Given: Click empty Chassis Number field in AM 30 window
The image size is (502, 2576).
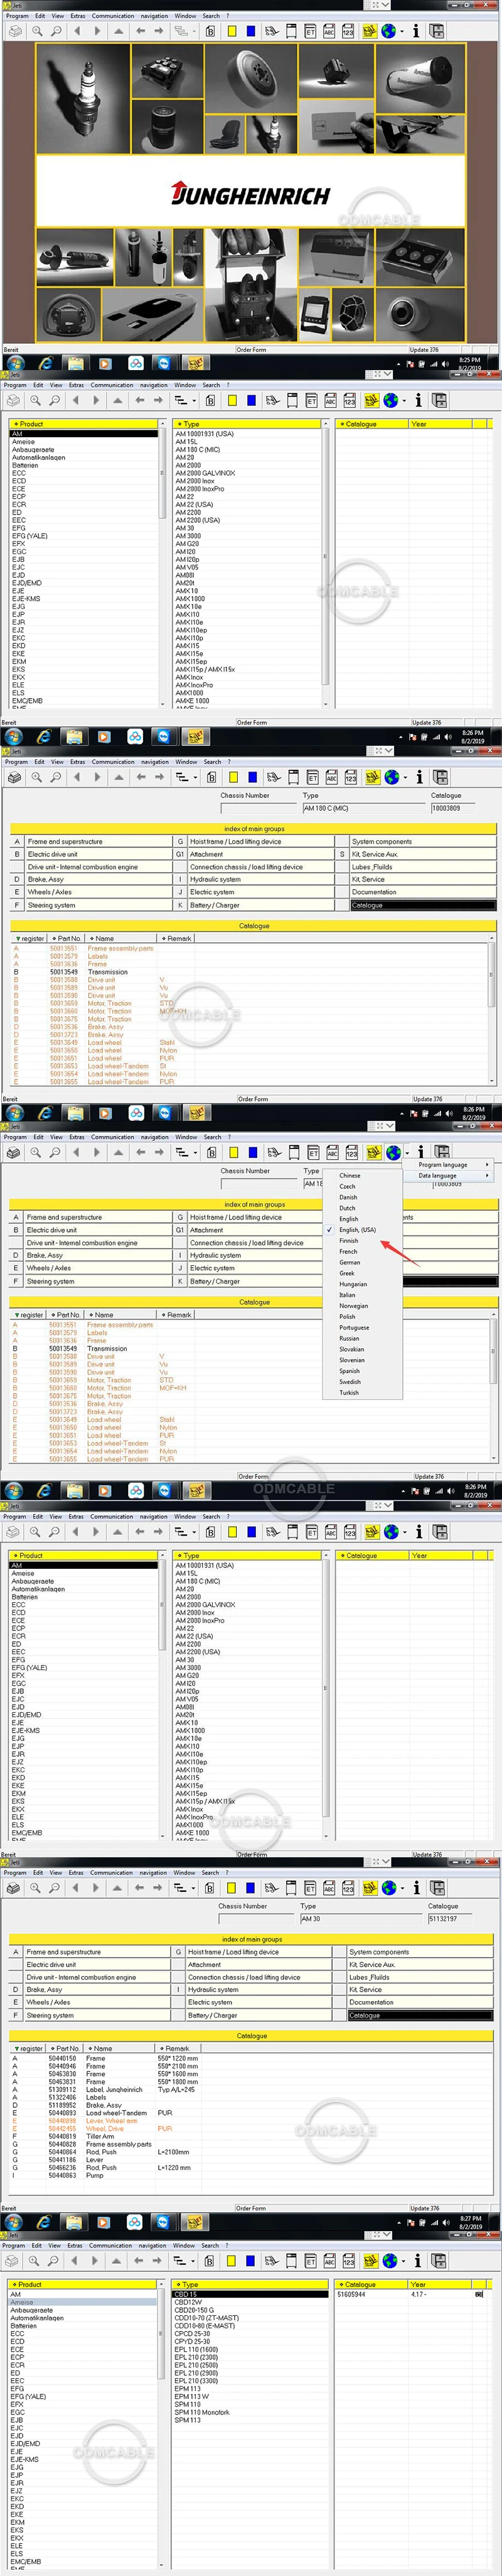Looking at the screenshot, I should (257, 1918).
